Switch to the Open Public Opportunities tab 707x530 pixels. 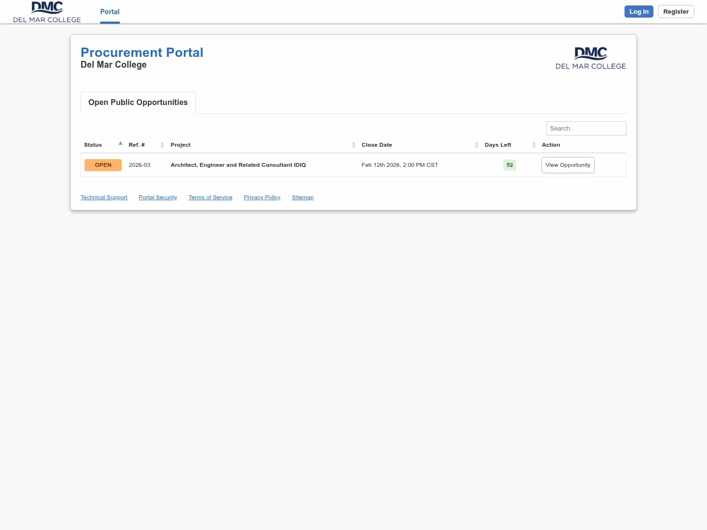pos(137,102)
